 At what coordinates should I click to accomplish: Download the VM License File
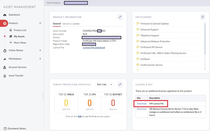pyautogui.click(x=141, y=103)
